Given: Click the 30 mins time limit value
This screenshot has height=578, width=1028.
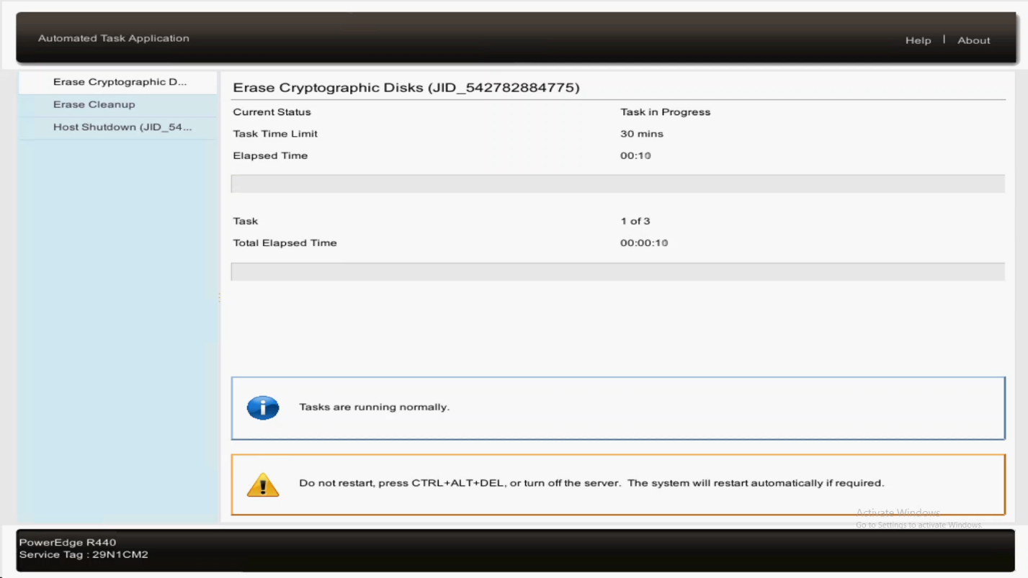Looking at the screenshot, I should coord(642,134).
